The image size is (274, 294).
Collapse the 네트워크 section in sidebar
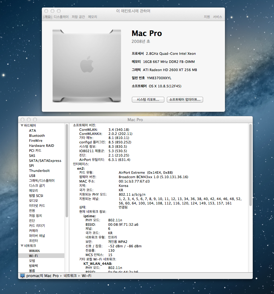tap(22, 246)
